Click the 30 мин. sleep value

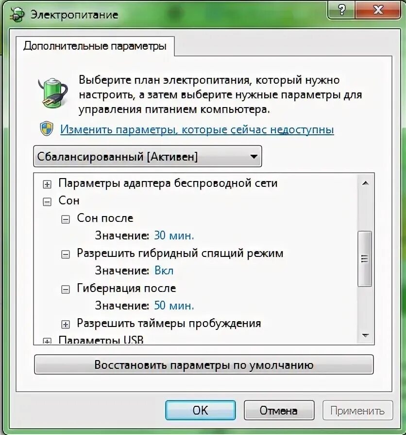tap(174, 235)
